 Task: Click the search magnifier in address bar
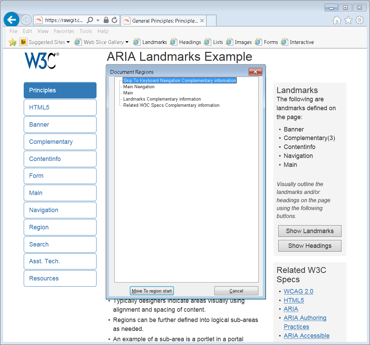(89, 20)
